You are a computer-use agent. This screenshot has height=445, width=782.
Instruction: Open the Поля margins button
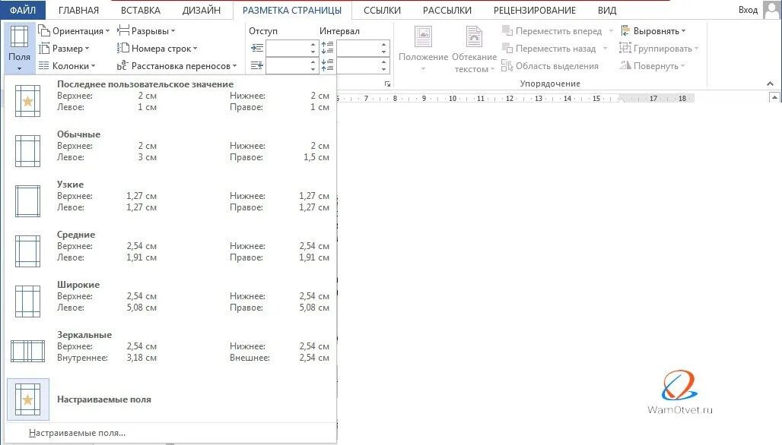coord(20,48)
